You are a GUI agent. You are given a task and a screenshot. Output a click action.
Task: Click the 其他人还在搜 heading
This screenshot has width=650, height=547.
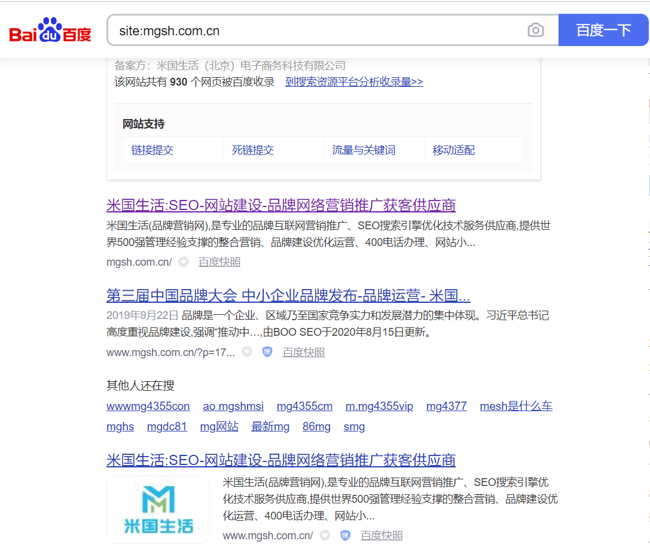tap(140, 385)
